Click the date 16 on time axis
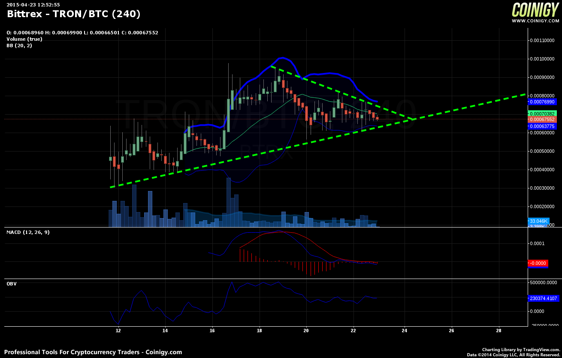This screenshot has height=358, width=562. point(212,331)
